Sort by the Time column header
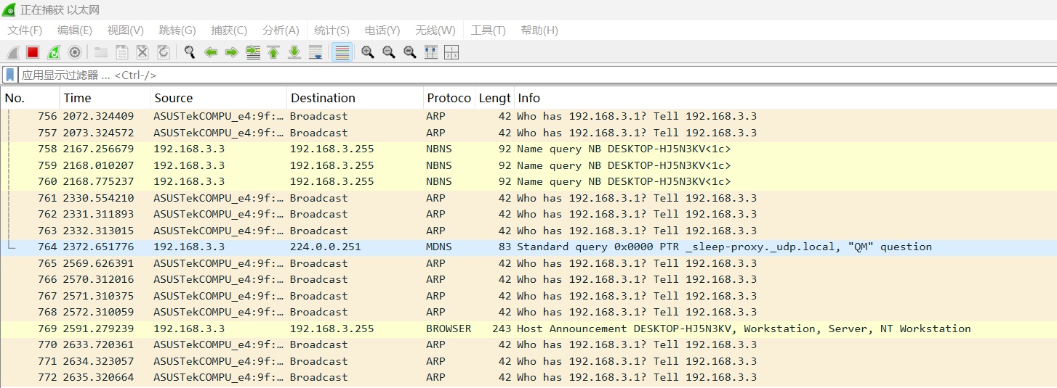 click(x=105, y=98)
